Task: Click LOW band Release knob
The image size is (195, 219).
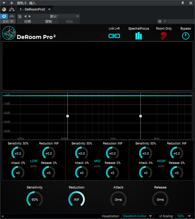Action: (x=49, y=173)
